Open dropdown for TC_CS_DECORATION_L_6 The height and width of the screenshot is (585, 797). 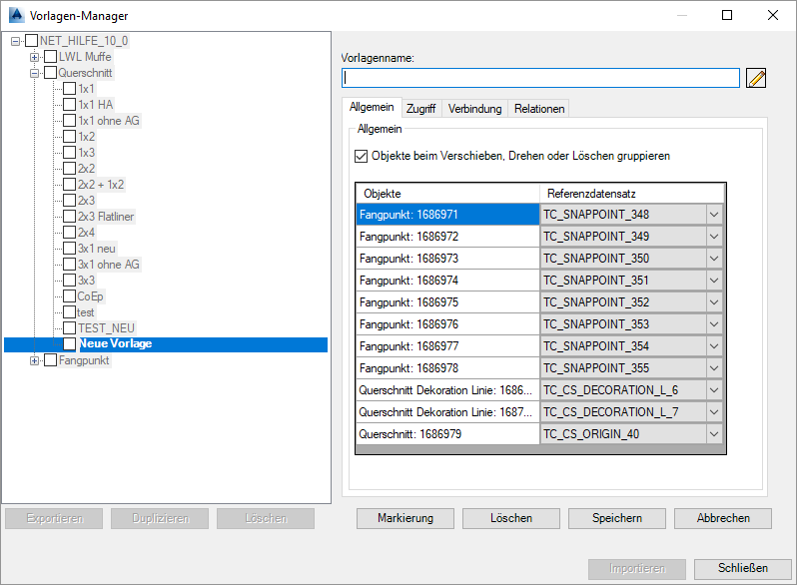(x=713, y=390)
